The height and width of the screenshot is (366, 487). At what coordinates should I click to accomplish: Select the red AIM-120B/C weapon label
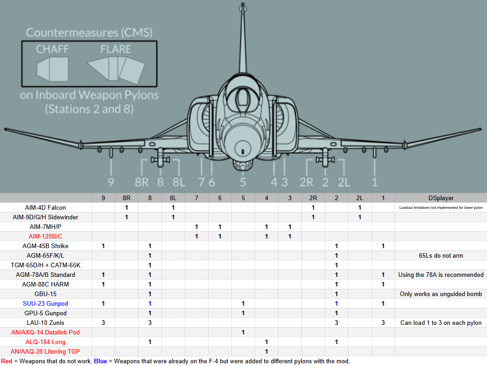(x=46, y=236)
